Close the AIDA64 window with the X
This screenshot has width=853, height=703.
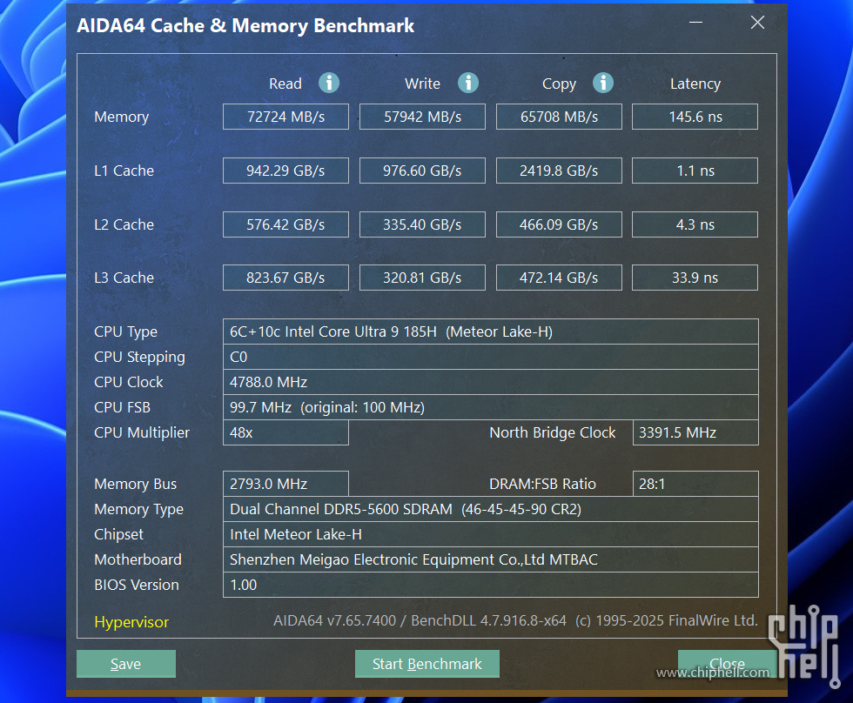coord(757,23)
